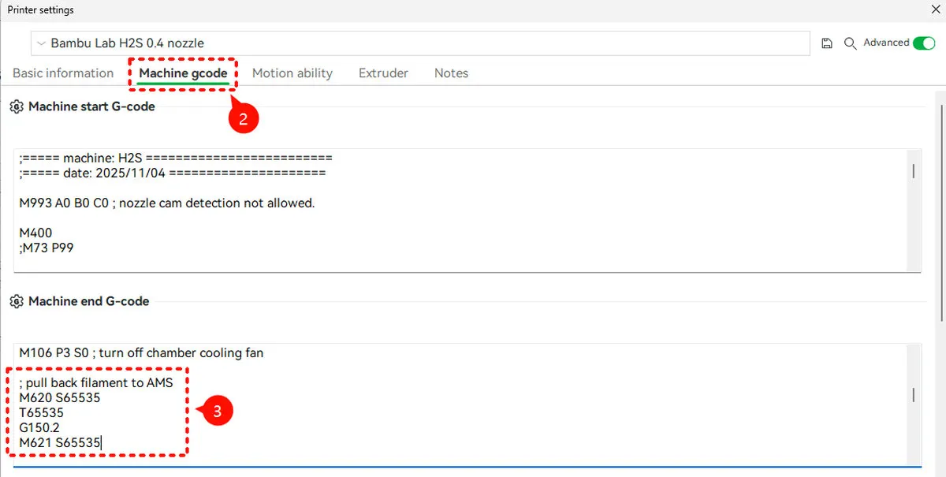
Task: Toggle the Advanced mode switch
Action: [x=923, y=43]
